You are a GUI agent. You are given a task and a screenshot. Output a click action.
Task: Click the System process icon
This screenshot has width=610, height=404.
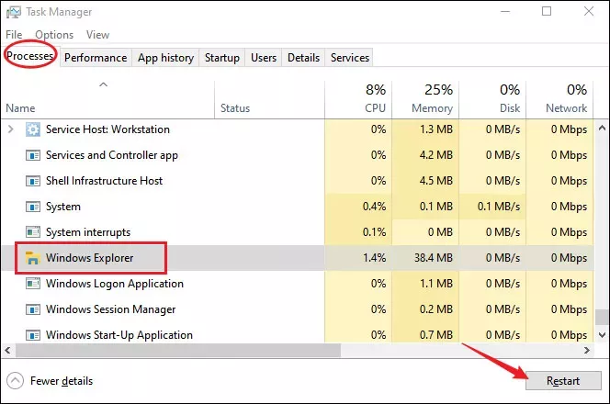33,207
